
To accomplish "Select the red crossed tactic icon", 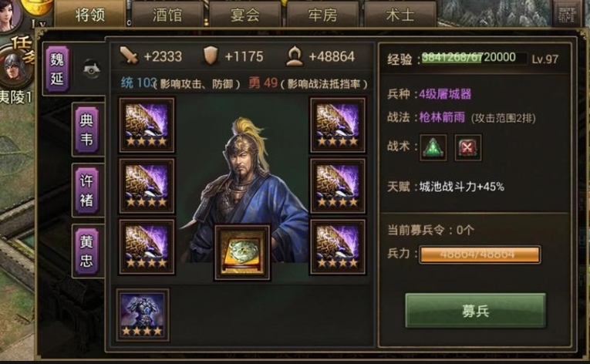I will coord(467,147).
